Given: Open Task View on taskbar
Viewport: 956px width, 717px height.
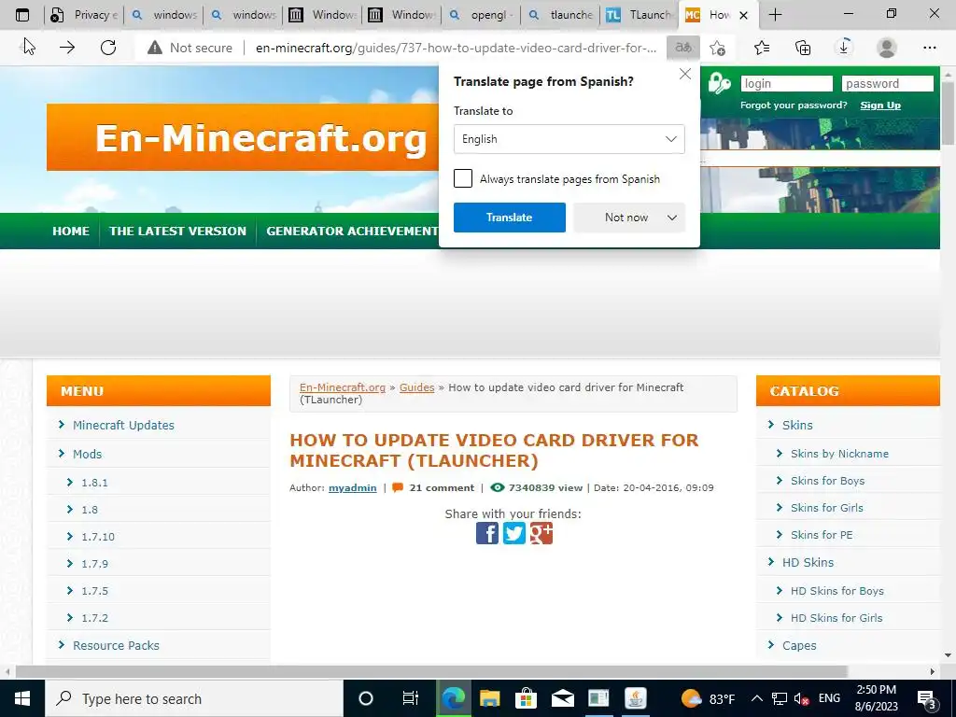Looking at the screenshot, I should point(411,698).
